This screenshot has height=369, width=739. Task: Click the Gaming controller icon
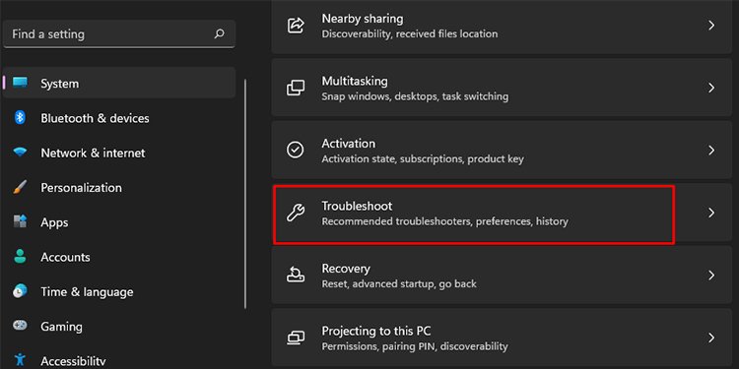tap(20, 326)
